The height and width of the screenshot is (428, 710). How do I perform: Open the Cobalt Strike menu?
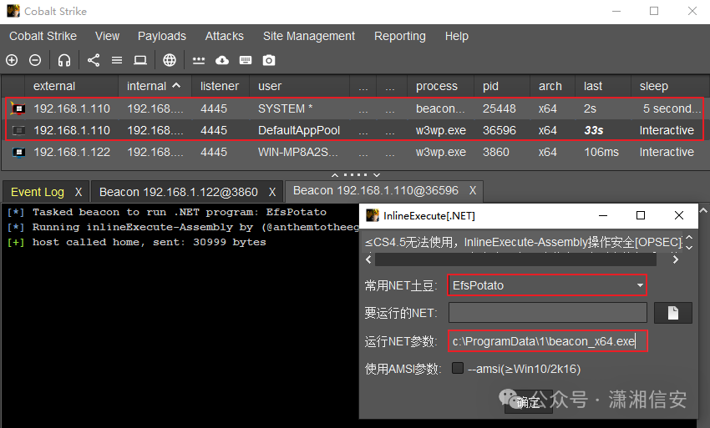point(43,36)
